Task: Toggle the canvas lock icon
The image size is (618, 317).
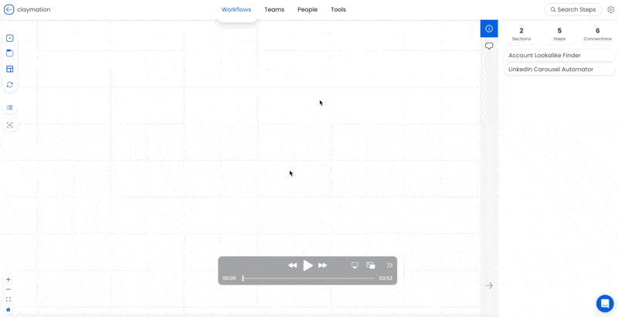Action: click(x=8, y=309)
